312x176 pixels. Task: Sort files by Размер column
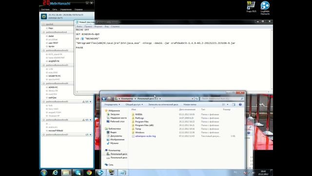tap(226, 110)
